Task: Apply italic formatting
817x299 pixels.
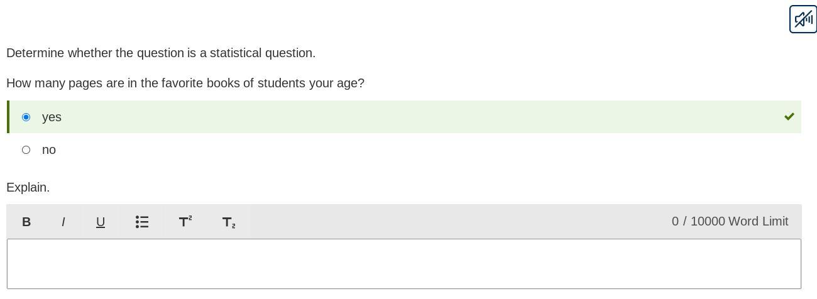Action: [63, 222]
